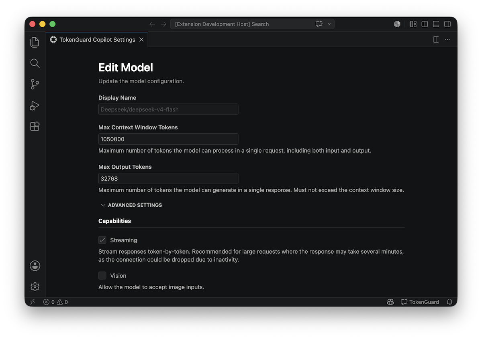Open the warnings count in status bar
This screenshot has width=482, height=339.
[62, 302]
